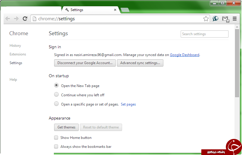This screenshot has width=242, height=155.
Task: Click the browser forward arrow
Action: 16,19
